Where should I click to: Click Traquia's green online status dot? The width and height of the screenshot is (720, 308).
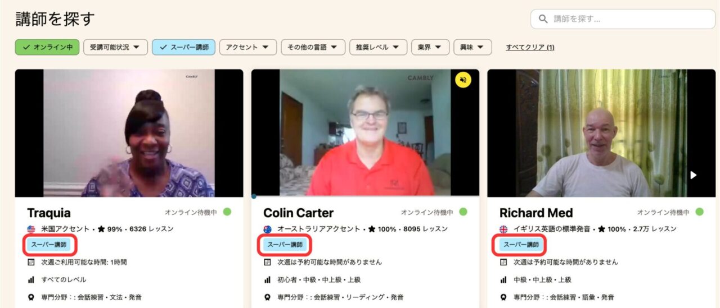coord(227,212)
